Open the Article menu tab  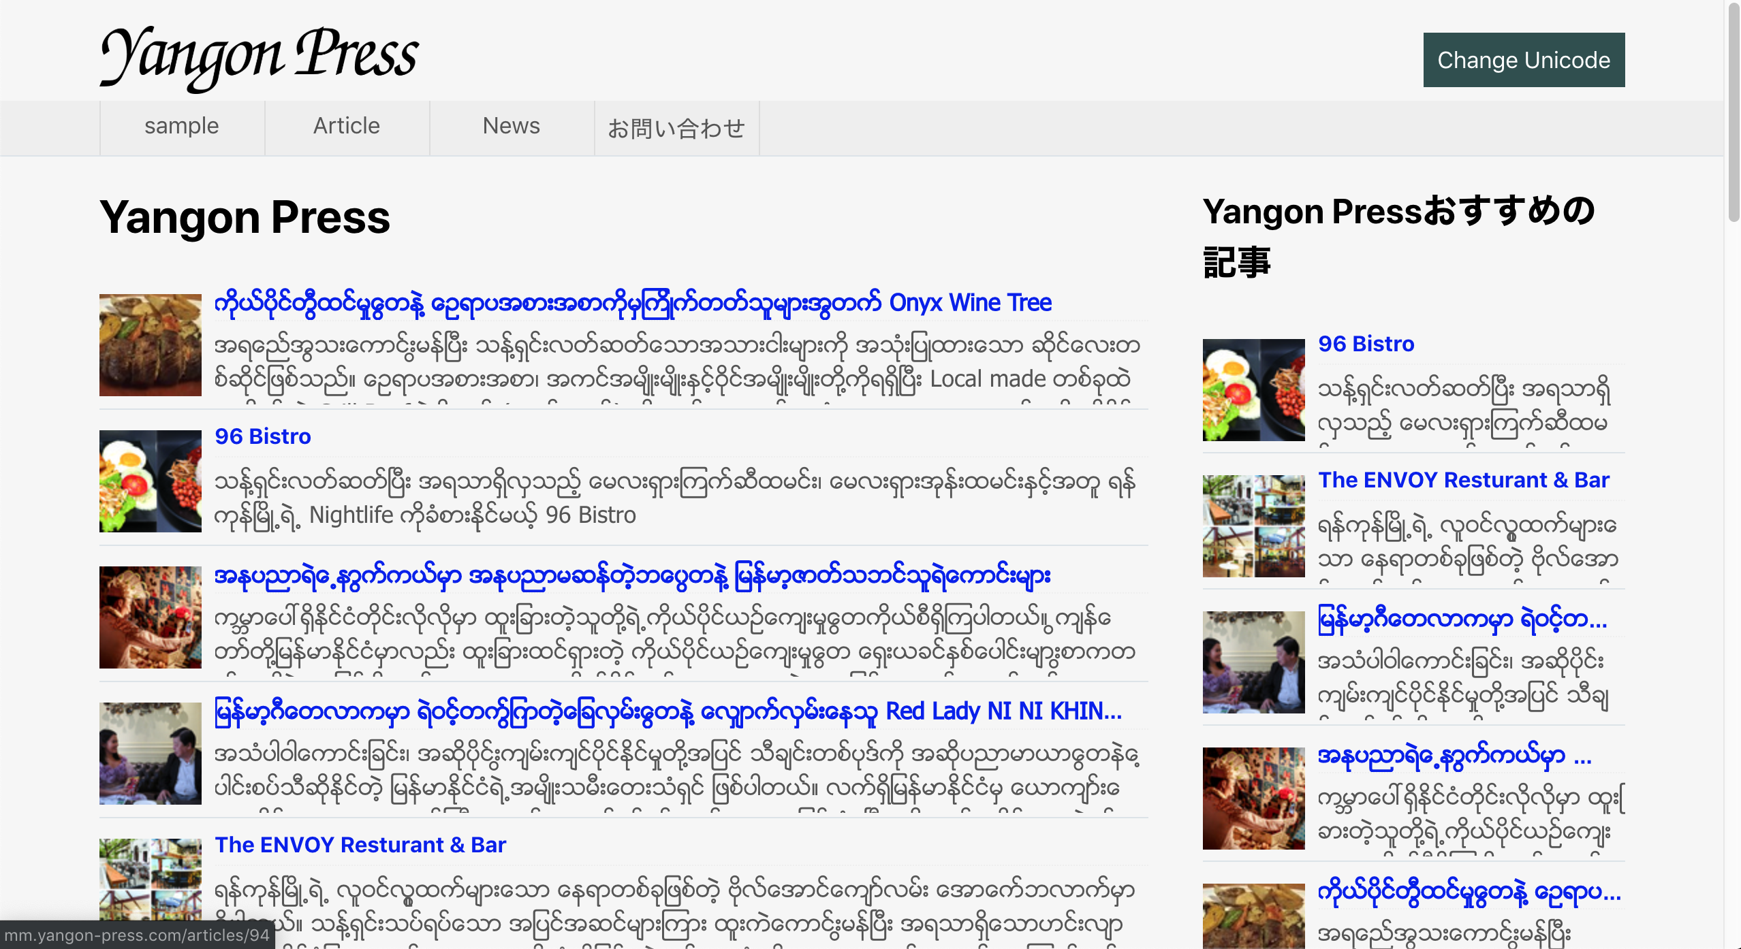pos(347,127)
